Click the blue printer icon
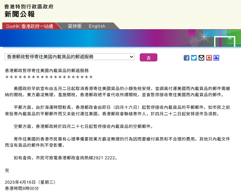241x193 pixels. (x=216, y=58)
